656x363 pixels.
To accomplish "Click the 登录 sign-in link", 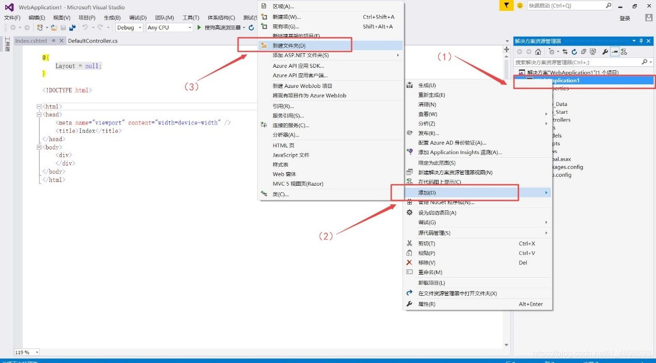I will pyautogui.click(x=625, y=18).
